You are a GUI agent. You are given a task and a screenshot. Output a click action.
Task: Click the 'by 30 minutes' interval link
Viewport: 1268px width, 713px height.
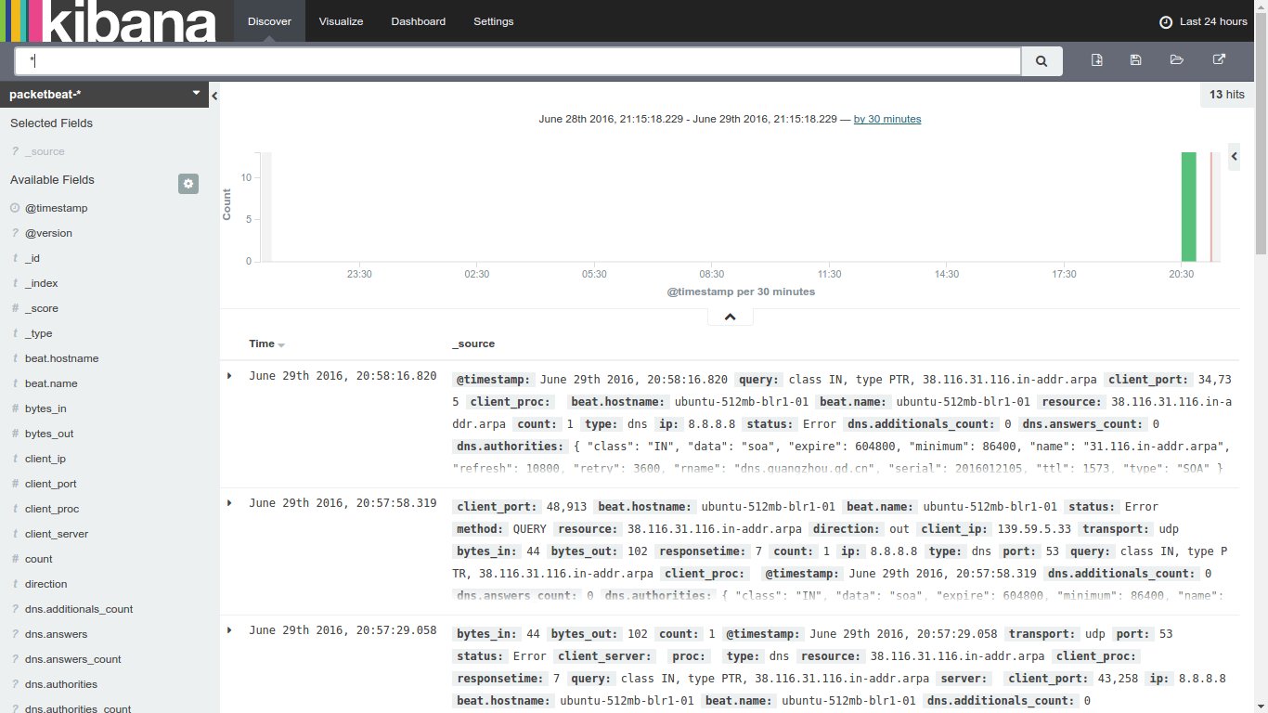click(x=887, y=119)
